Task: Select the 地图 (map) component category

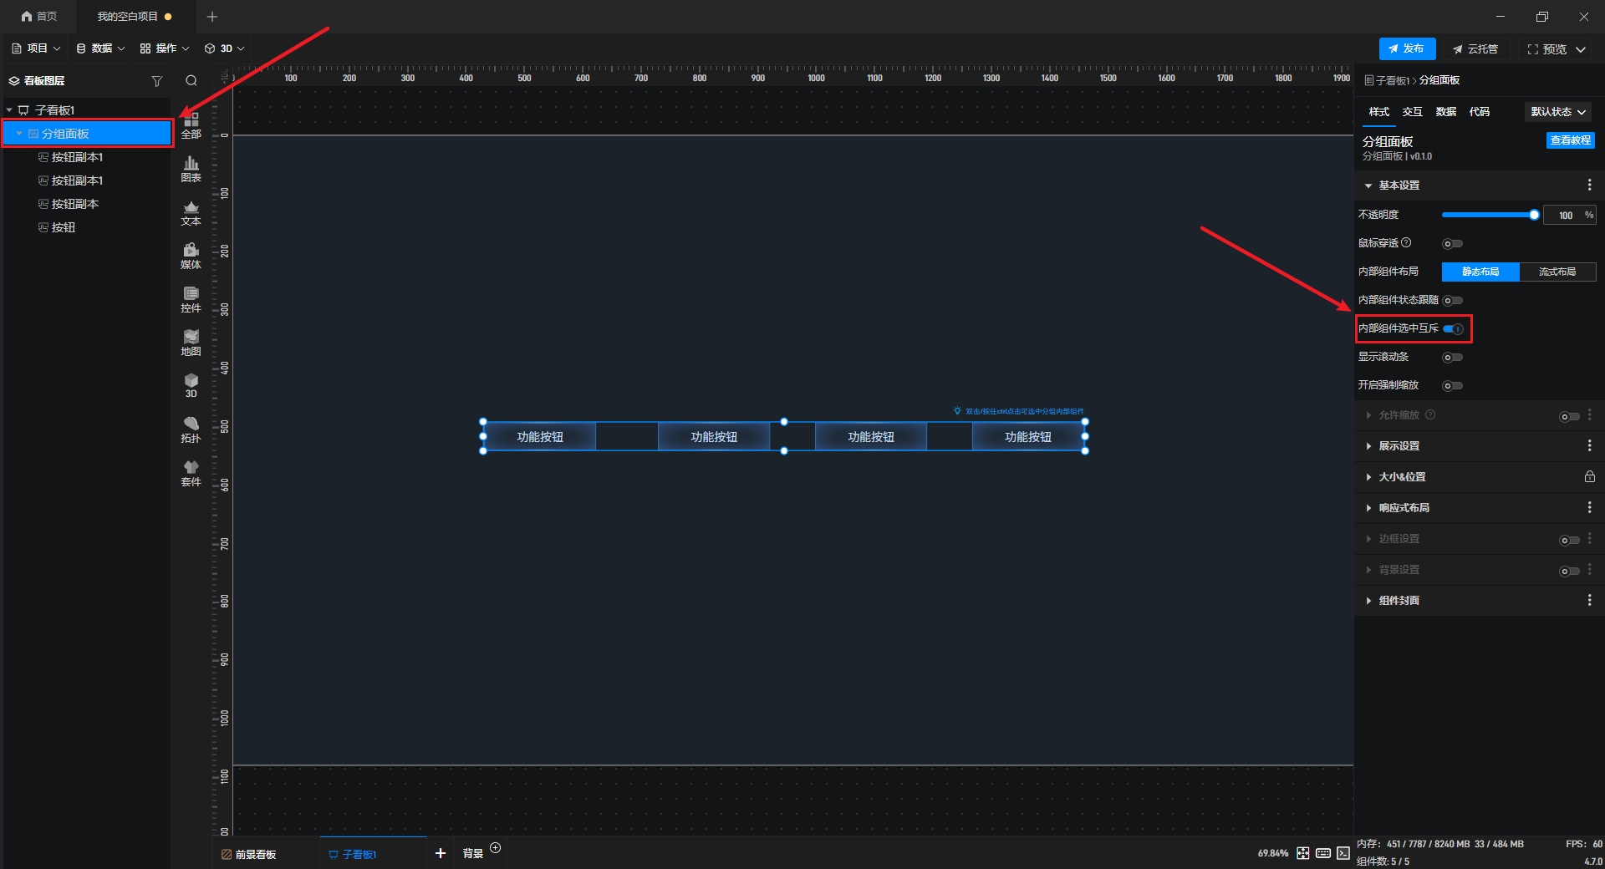Action: (191, 343)
